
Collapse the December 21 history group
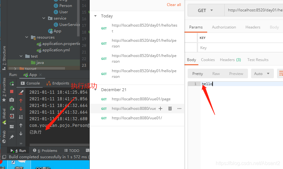pyautogui.click(x=95, y=90)
